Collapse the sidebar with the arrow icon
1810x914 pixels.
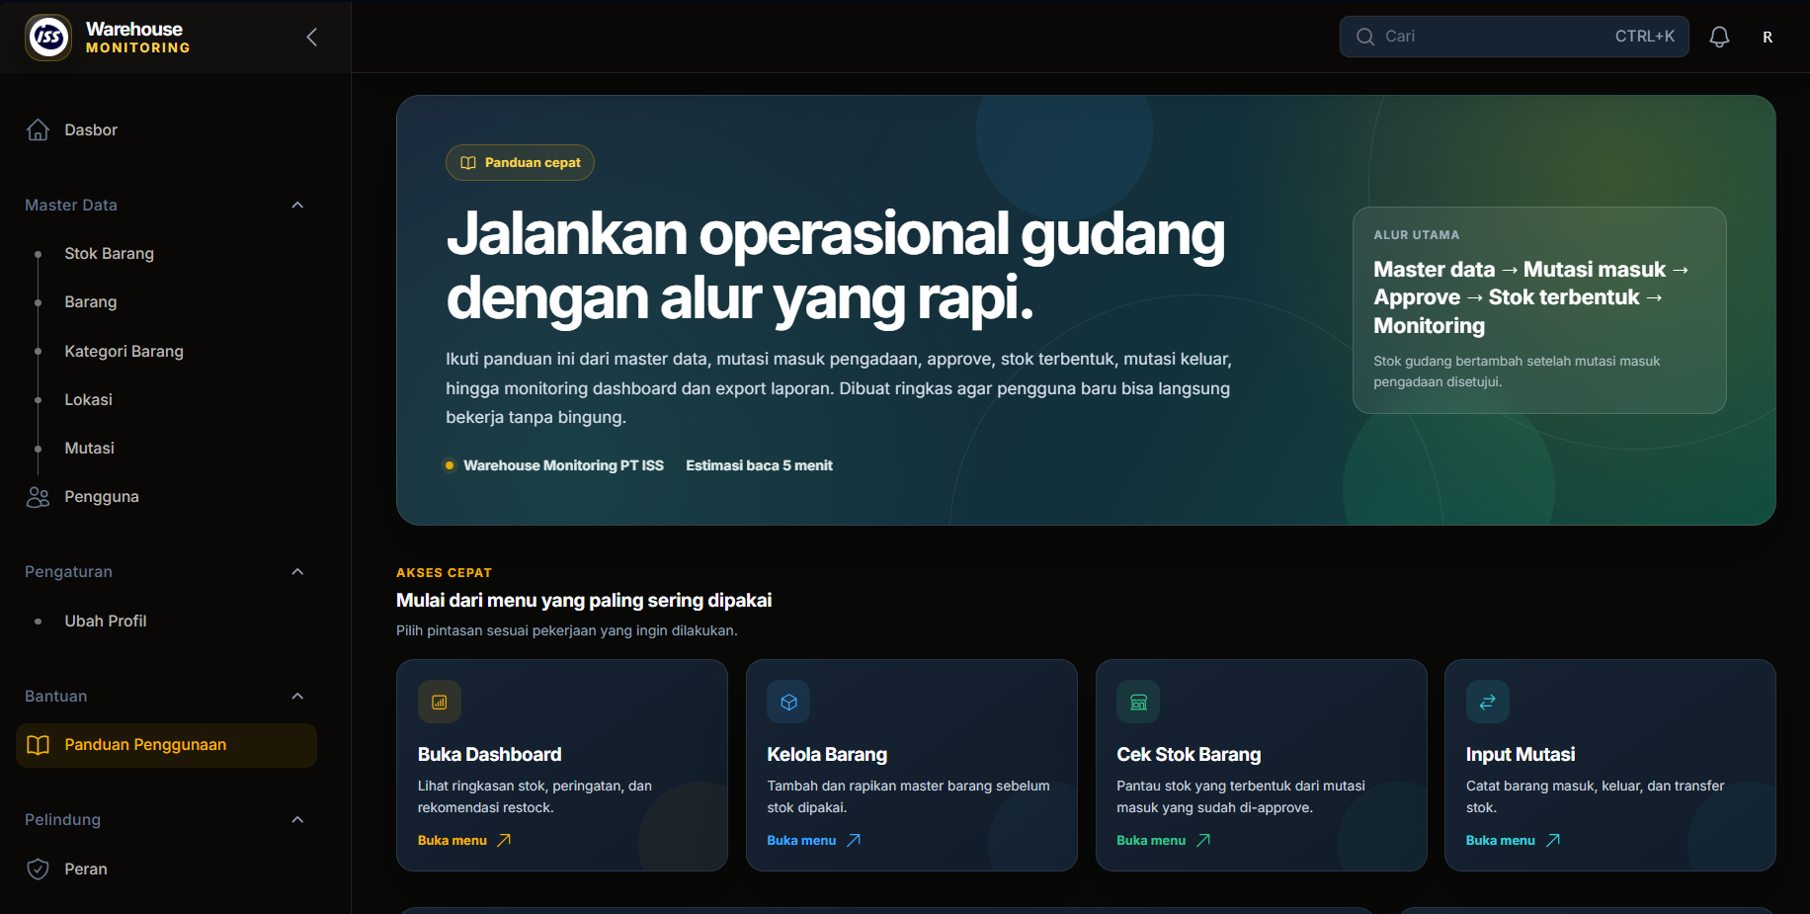tap(311, 37)
